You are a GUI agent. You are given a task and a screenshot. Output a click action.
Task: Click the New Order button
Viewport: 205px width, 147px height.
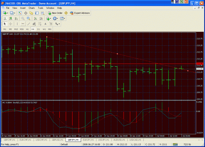pyautogui.click(x=55, y=13)
